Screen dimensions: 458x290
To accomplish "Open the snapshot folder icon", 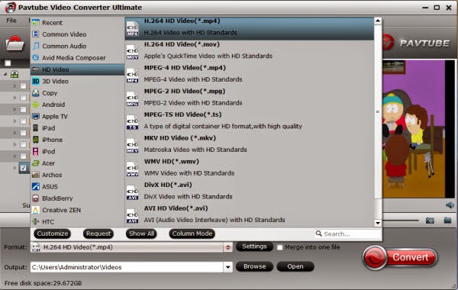I will point(447,221).
